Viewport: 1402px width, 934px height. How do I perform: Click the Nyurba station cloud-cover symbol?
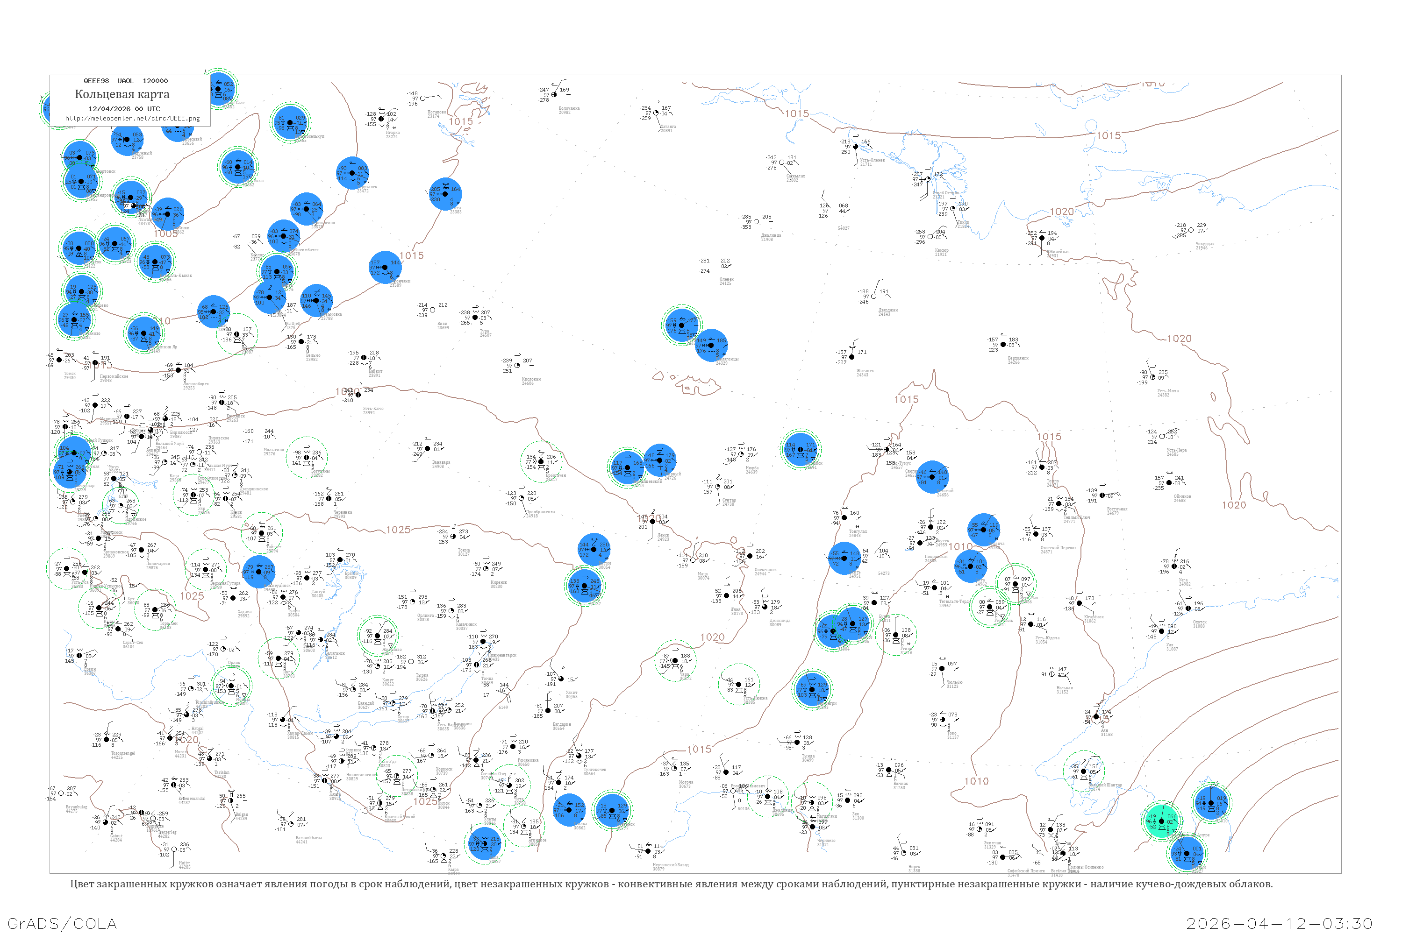click(741, 454)
